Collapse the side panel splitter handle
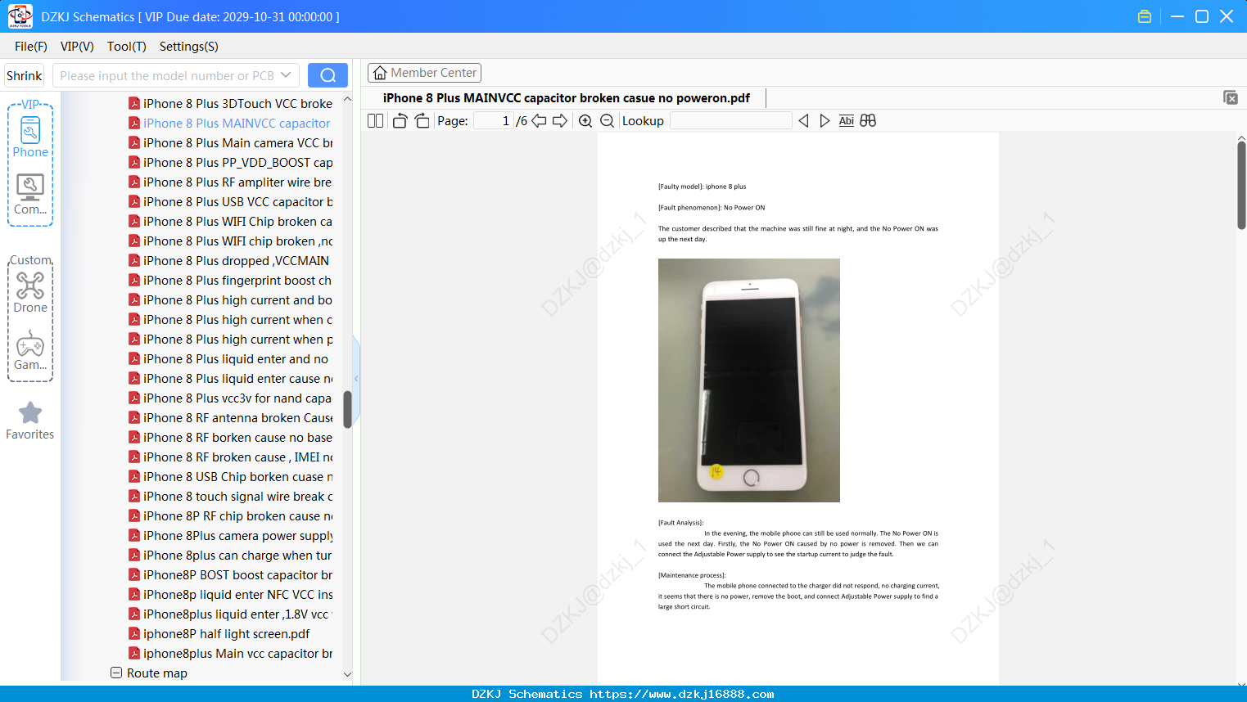 coord(356,378)
